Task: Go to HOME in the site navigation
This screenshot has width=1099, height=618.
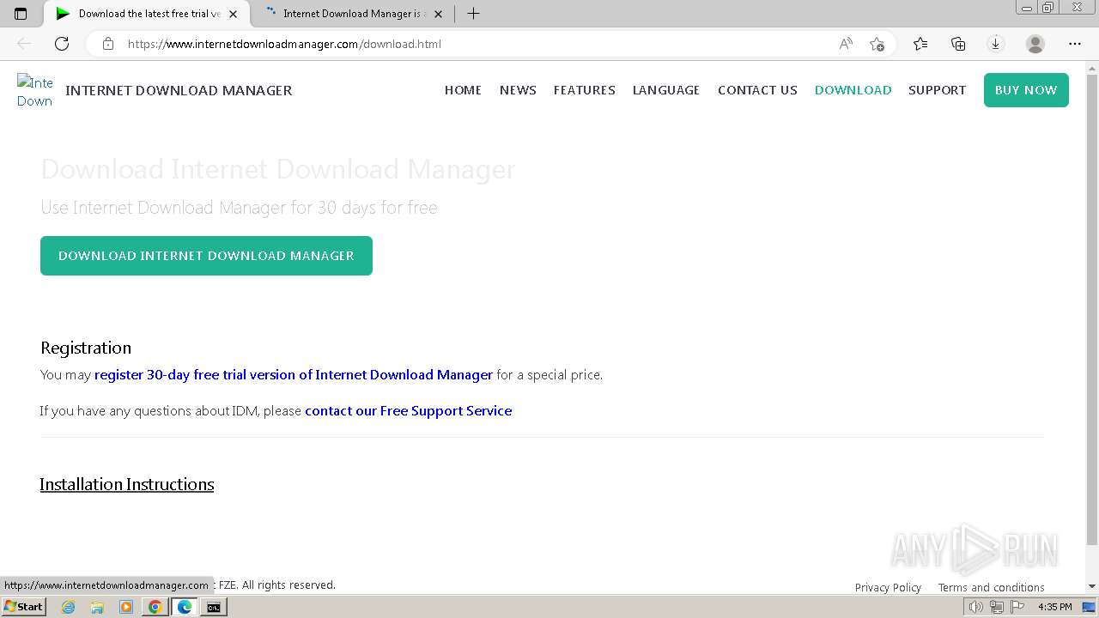Action: click(x=463, y=90)
